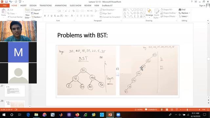Select slide 27 thumbnail
The image size is (210, 118).
point(15,91)
